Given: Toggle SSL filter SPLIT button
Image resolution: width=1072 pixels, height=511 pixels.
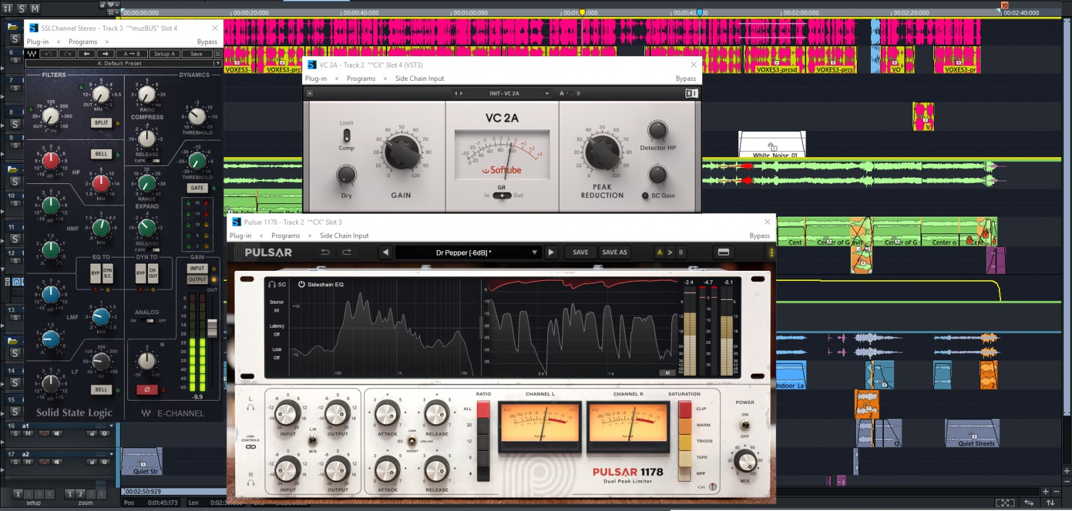Looking at the screenshot, I should pyautogui.click(x=101, y=122).
